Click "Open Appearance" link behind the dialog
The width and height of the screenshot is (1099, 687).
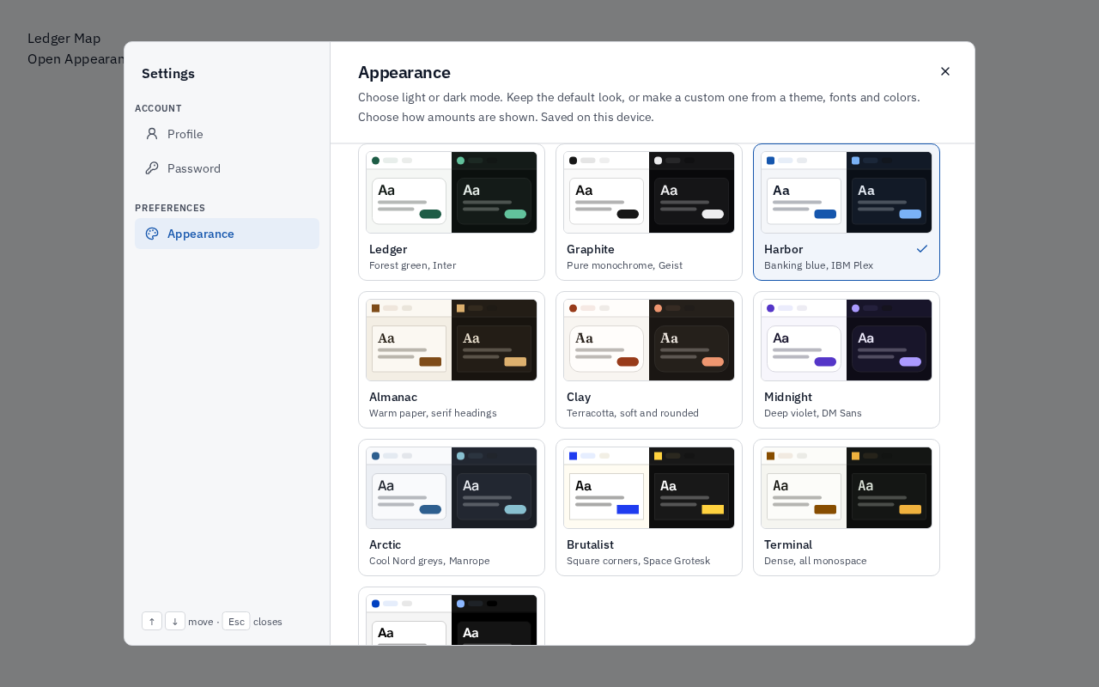[77, 58]
